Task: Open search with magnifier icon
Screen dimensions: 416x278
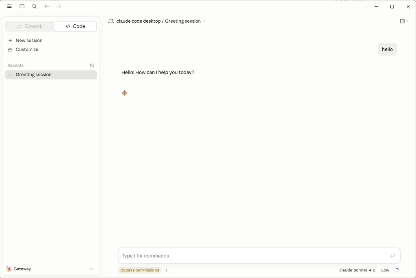Action: (x=34, y=6)
